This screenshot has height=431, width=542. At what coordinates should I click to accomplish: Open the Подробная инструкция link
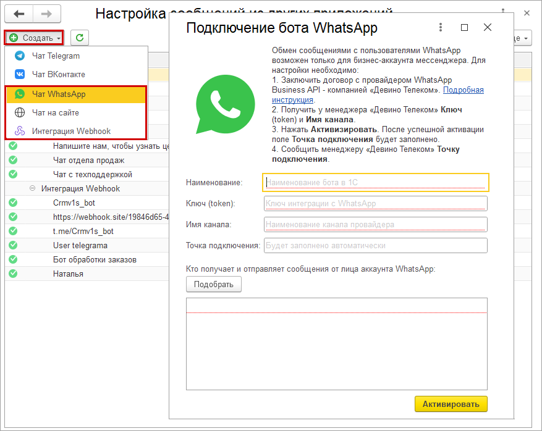click(x=463, y=90)
